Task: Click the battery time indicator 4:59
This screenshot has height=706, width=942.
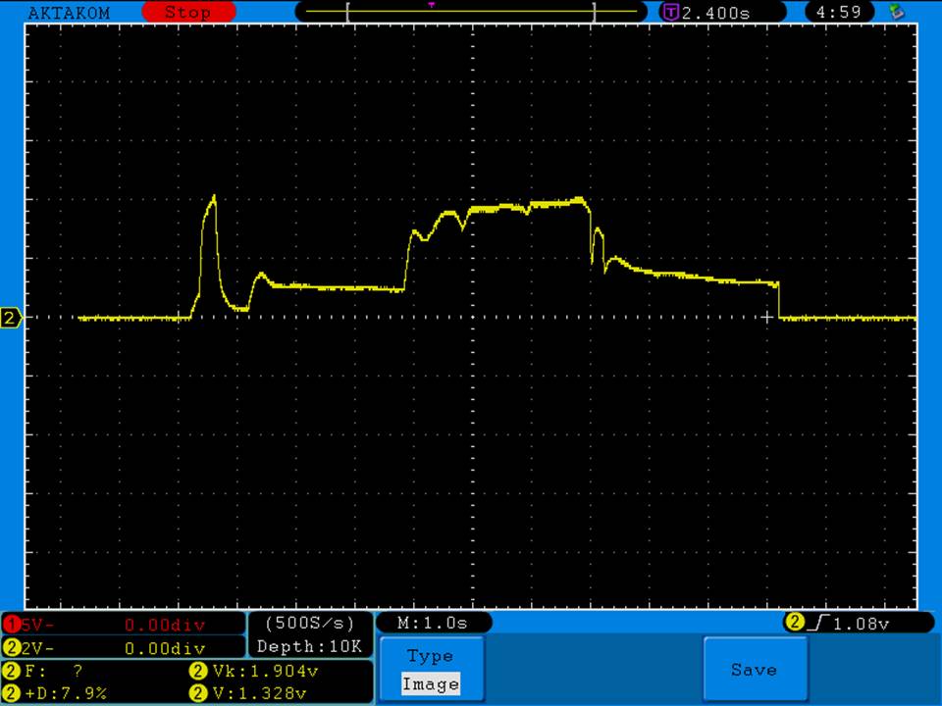Action: (x=839, y=12)
